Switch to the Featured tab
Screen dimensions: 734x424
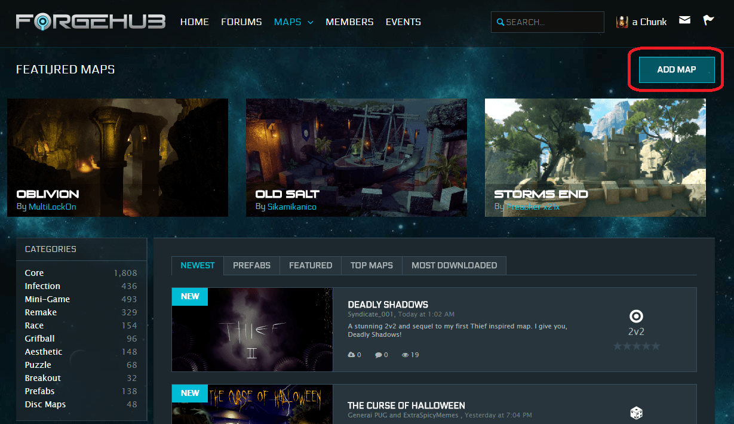click(x=311, y=265)
